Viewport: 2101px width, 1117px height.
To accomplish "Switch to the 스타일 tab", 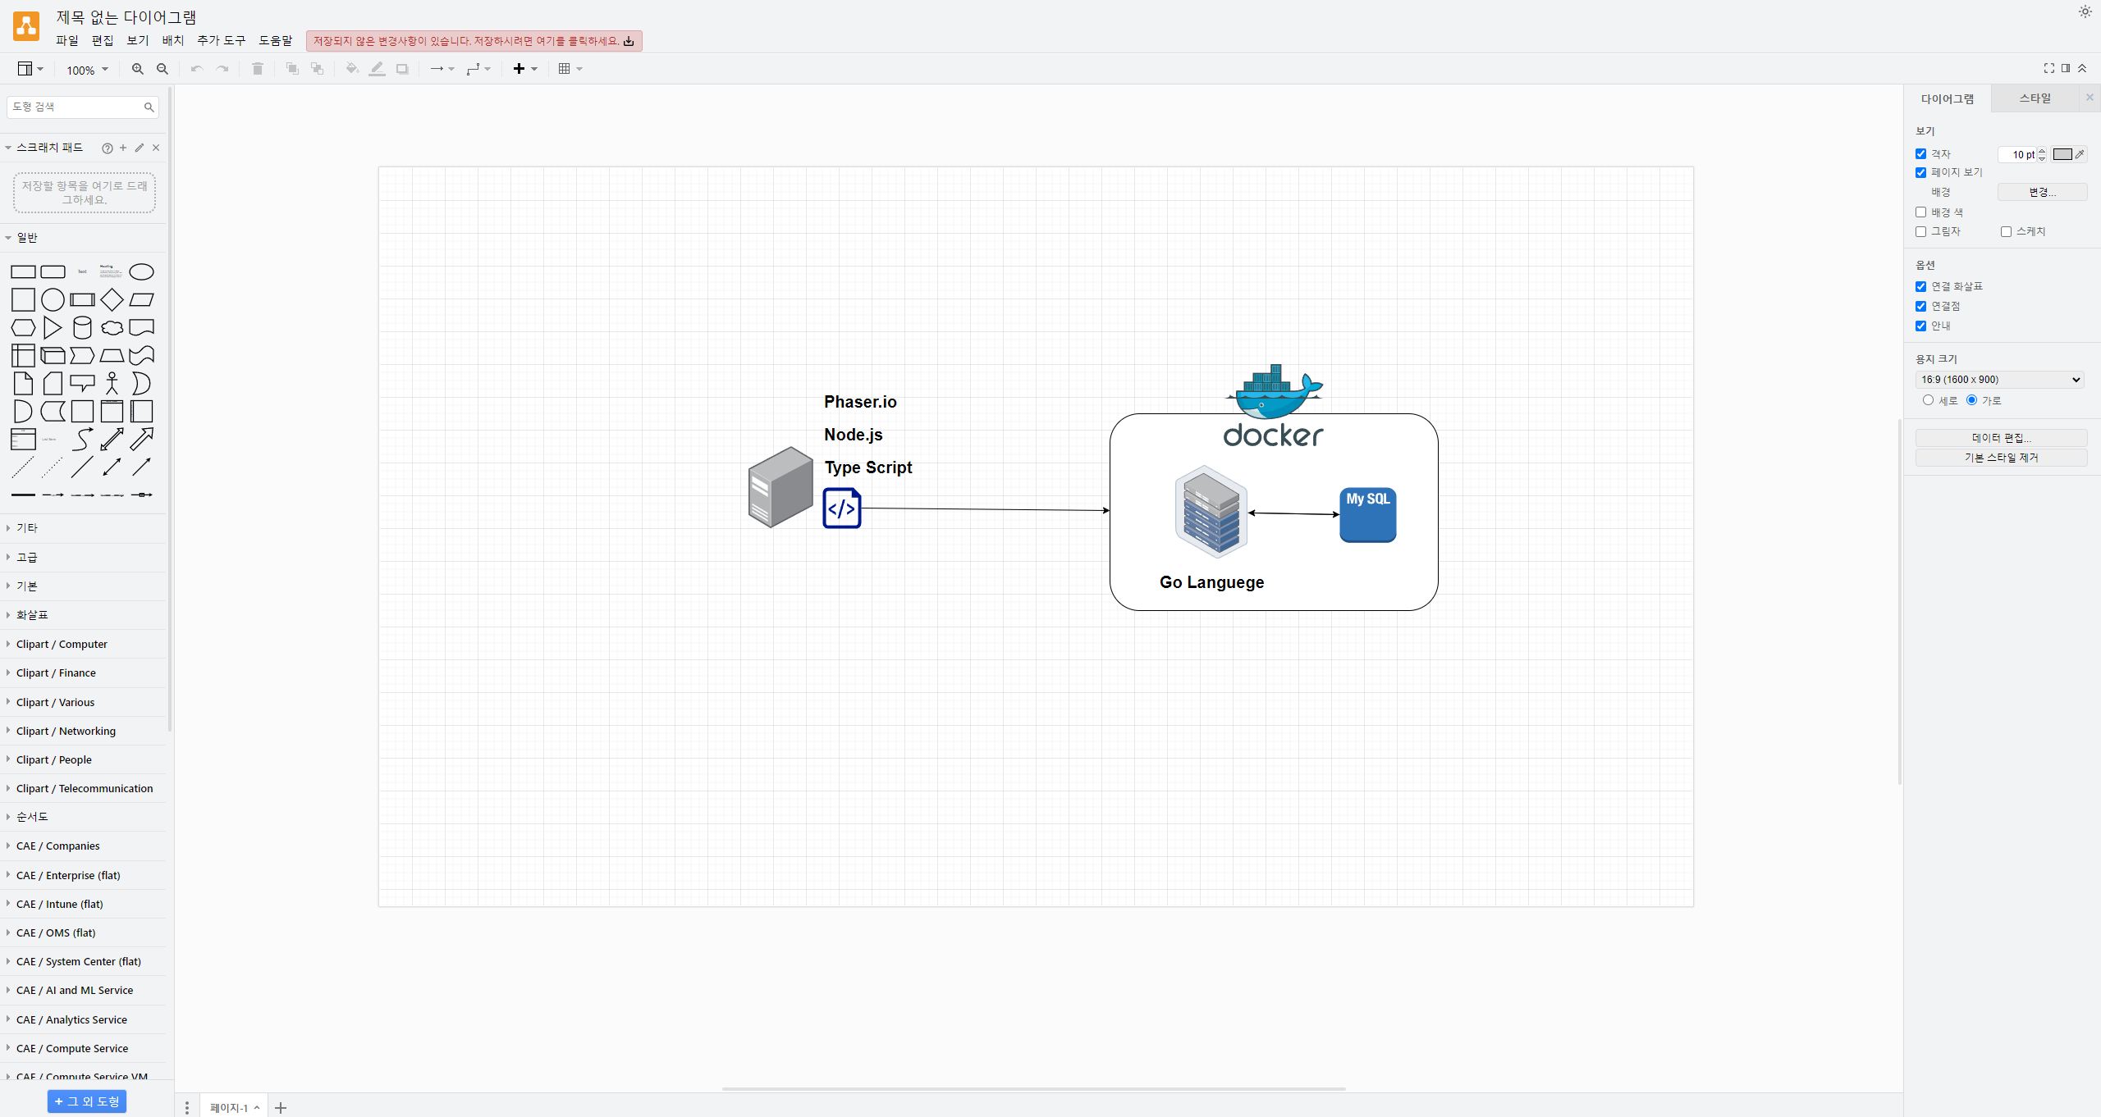I will pyautogui.click(x=2035, y=98).
